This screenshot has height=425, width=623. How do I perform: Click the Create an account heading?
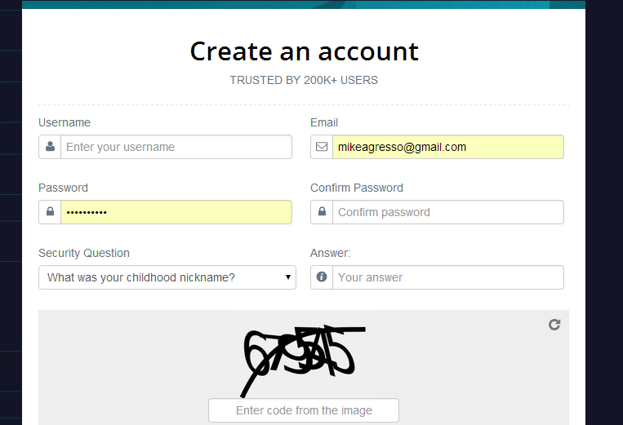tap(304, 51)
